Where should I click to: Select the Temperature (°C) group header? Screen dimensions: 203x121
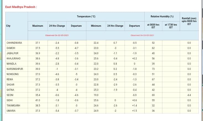pos(86,17)
